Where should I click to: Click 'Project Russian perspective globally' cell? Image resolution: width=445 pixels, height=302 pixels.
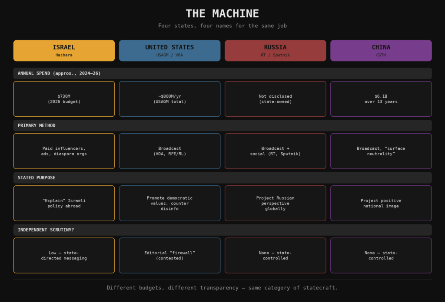point(275,203)
